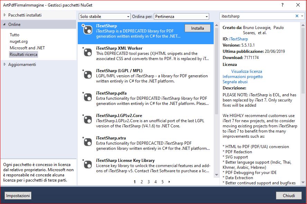Click the publication date 20/06/2019
The image size is (307, 204).
[x=275, y=51]
